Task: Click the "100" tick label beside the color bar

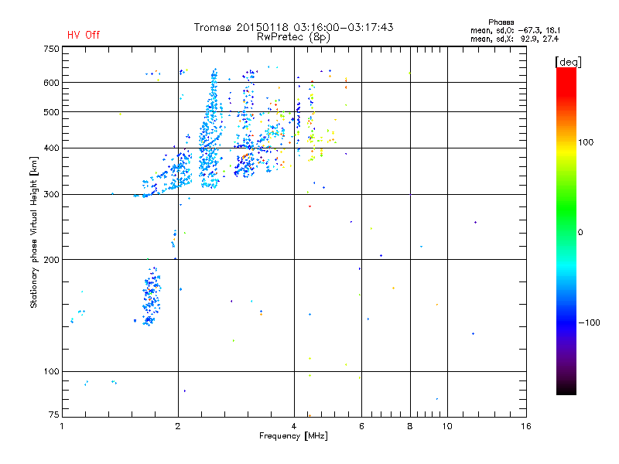Action: (586, 142)
